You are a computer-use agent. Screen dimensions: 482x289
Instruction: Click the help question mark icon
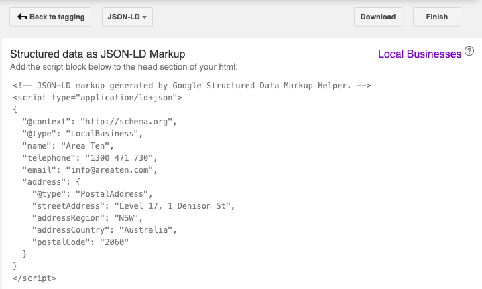point(469,52)
